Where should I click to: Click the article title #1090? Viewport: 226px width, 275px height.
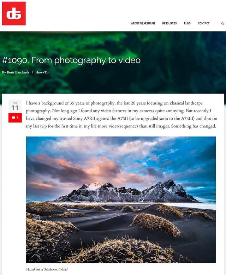coord(71,60)
